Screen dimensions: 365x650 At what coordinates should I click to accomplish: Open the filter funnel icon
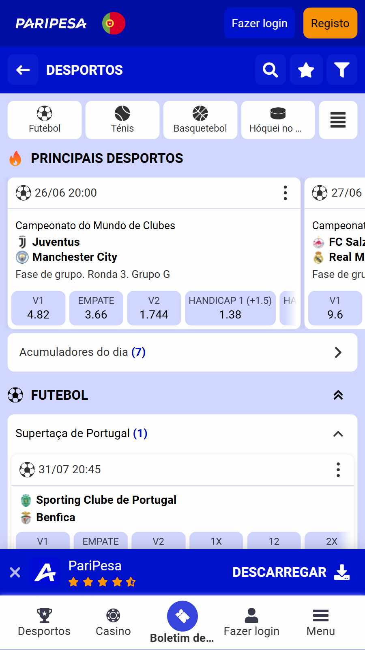[x=341, y=70]
